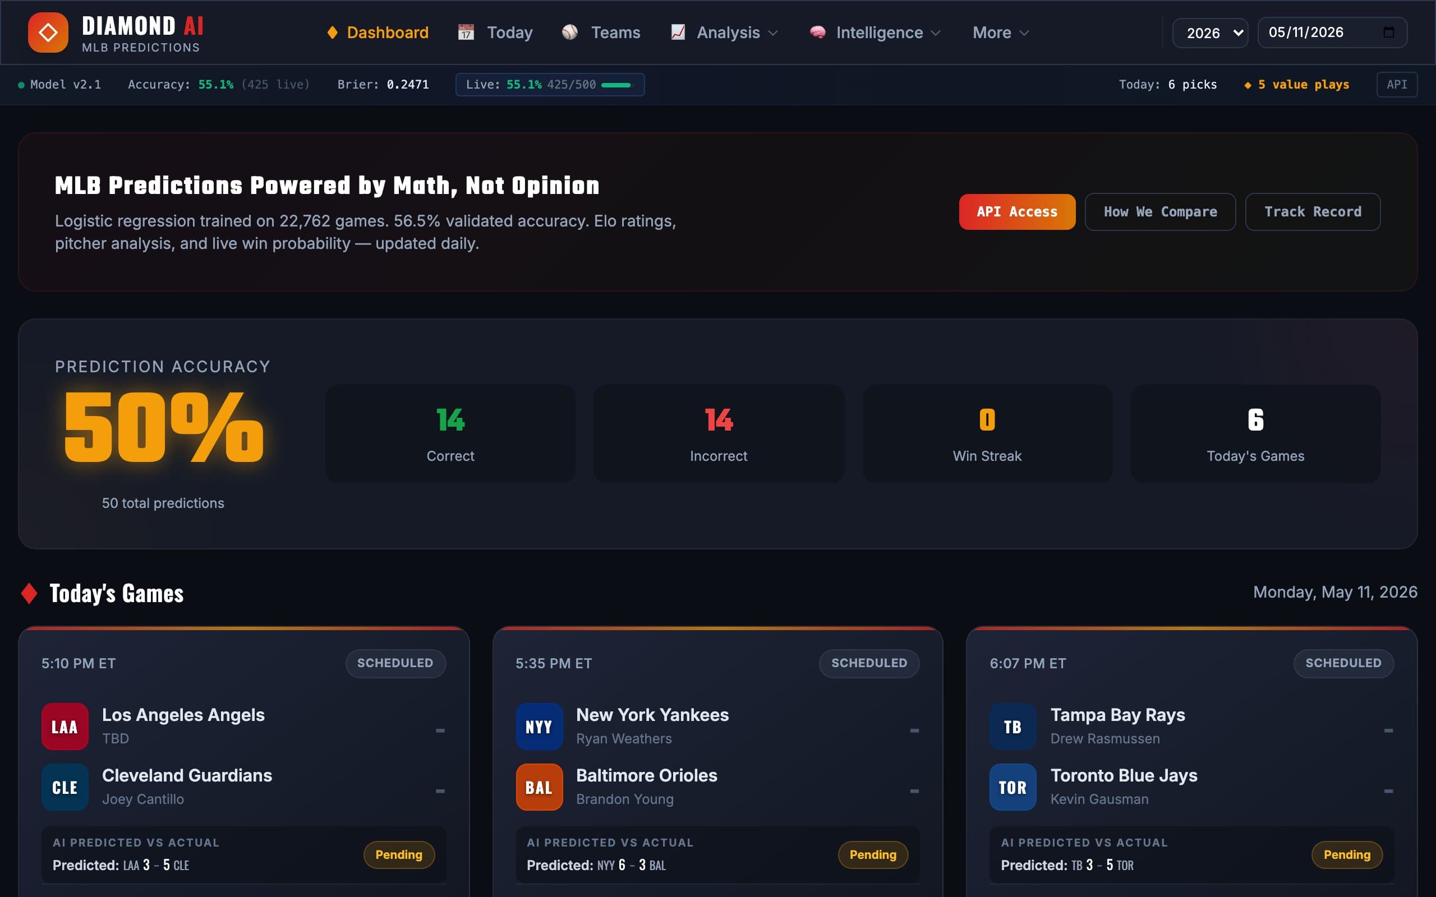This screenshot has height=897, width=1436.
Task: Click the 0 Win Streak stat card
Action: (x=987, y=434)
